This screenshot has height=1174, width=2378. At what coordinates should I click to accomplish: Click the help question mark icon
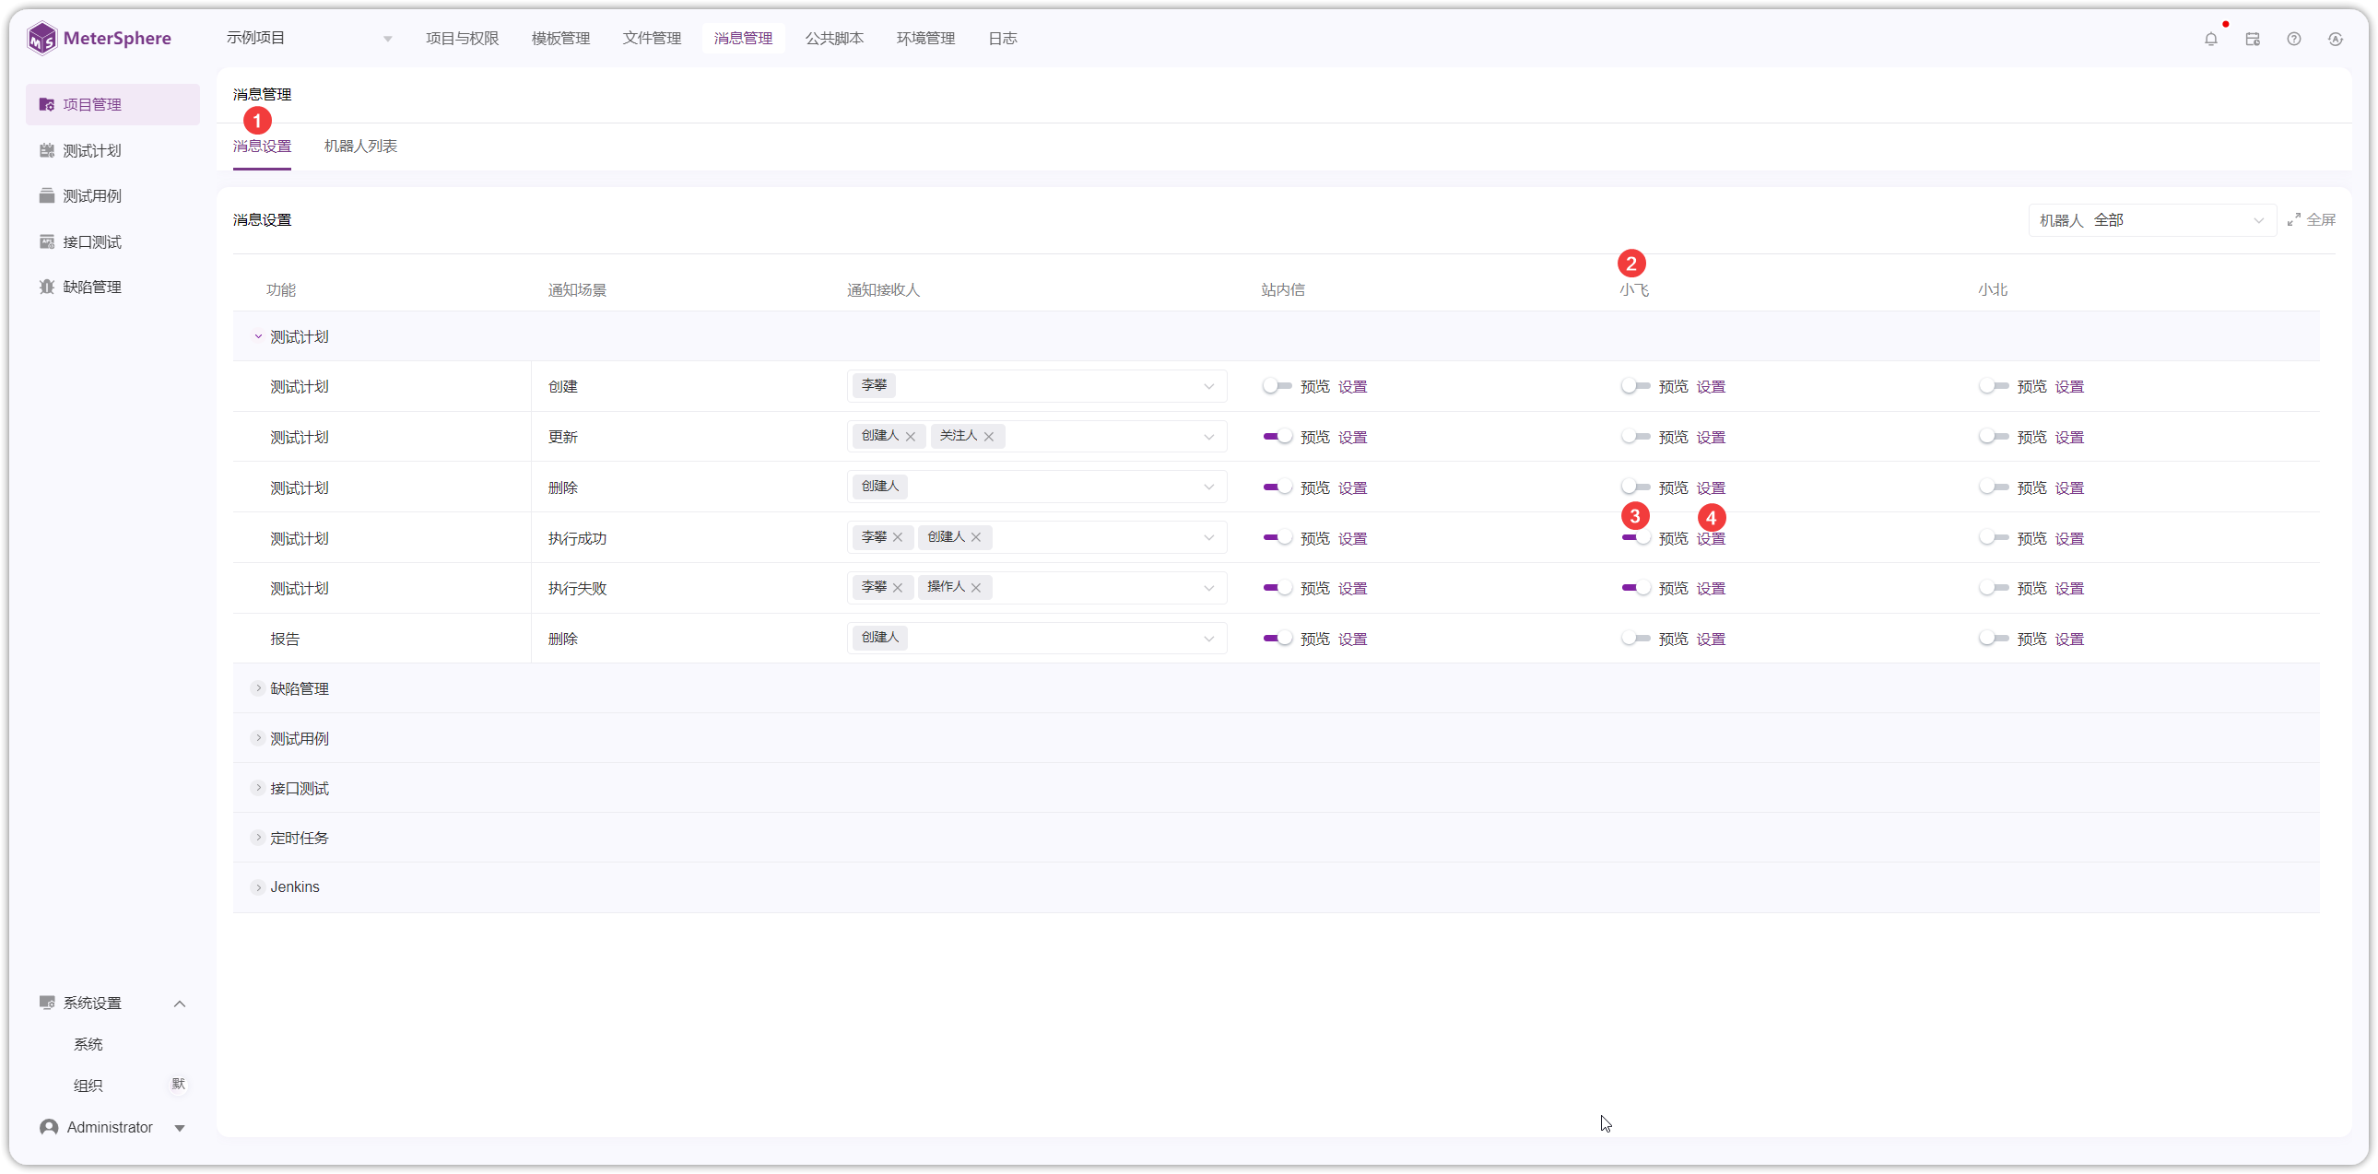point(2294,39)
